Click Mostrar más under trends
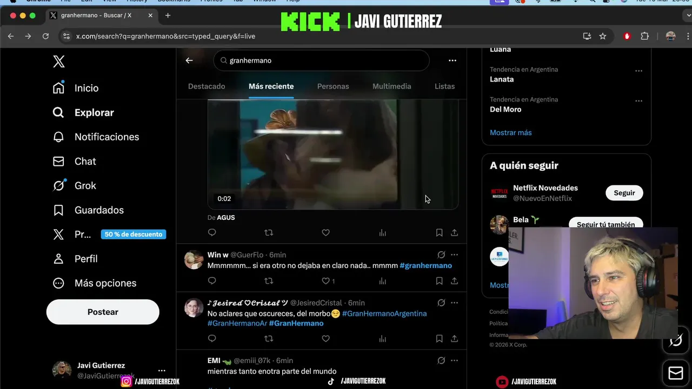The height and width of the screenshot is (389, 692). coord(510,133)
